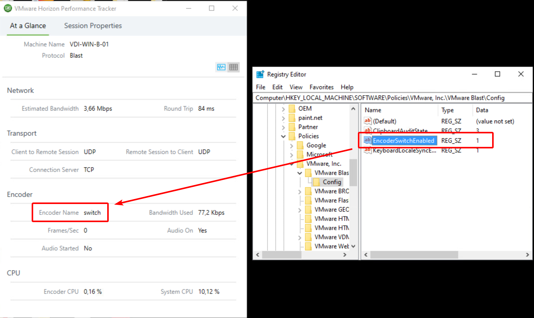The image size is (534, 318).
Task: Click the VMware Horizon Performance Tracker icon
Action: point(7,8)
